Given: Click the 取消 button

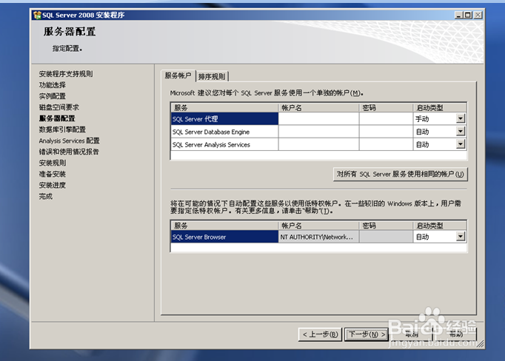Looking at the screenshot, I should point(411,334).
